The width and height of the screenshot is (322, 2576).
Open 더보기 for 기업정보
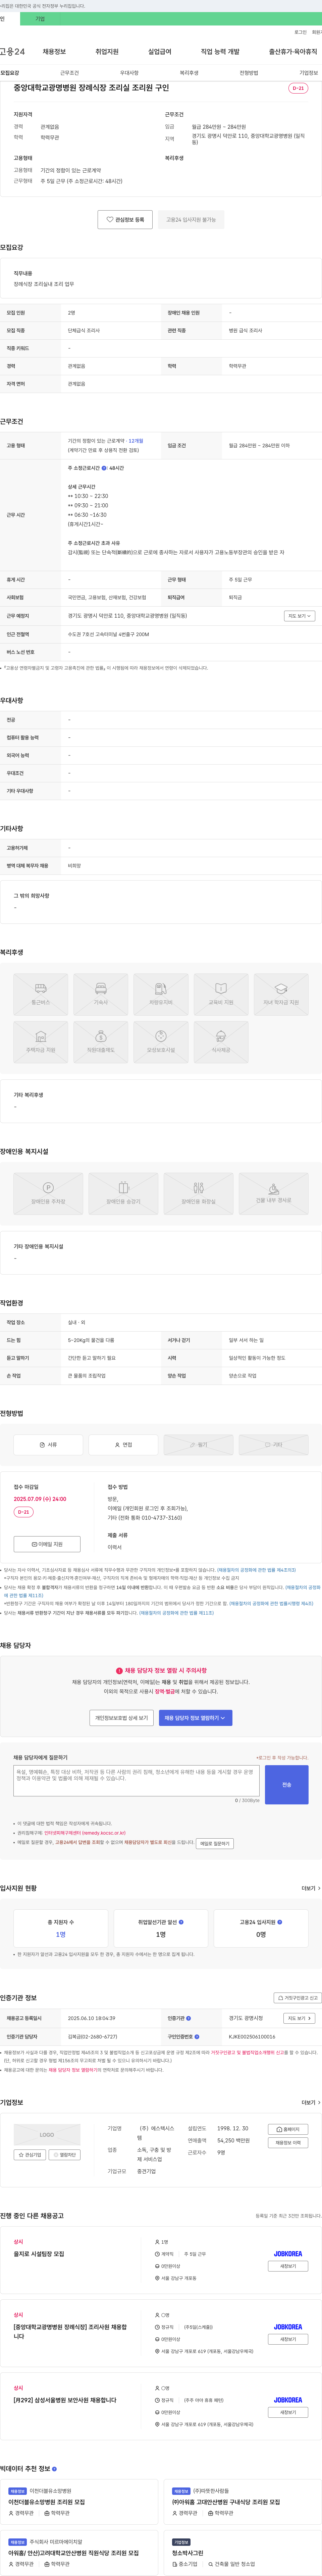tap(311, 2102)
